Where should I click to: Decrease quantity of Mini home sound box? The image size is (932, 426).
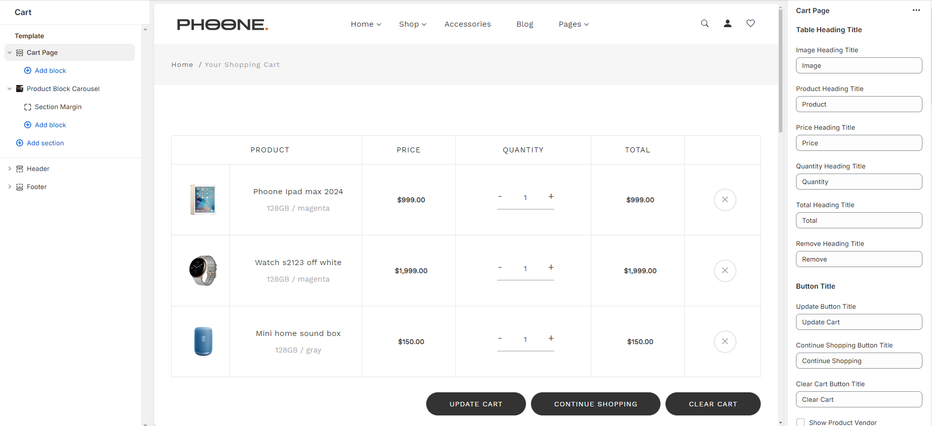(500, 338)
